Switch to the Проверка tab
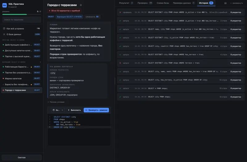This screenshot has width=247, height=162. (145, 3)
